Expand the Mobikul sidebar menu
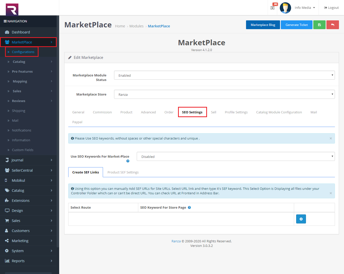This screenshot has height=274, width=344. [x=28, y=180]
